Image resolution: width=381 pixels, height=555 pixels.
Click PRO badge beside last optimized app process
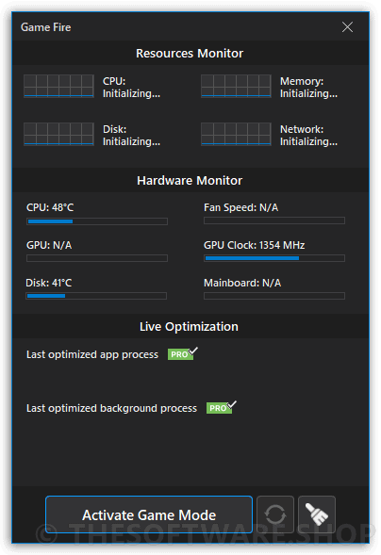pyautogui.click(x=182, y=354)
